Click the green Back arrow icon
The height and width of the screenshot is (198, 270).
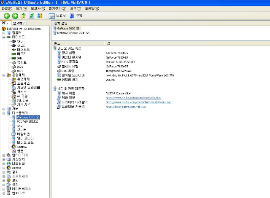tap(7, 16)
